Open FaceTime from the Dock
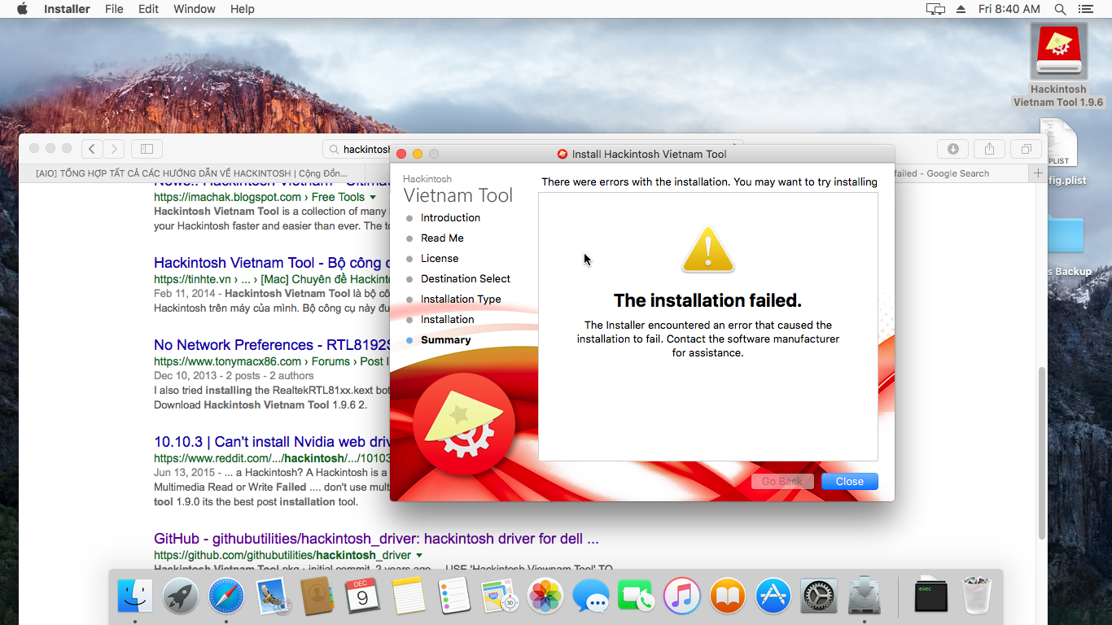 [x=637, y=597]
